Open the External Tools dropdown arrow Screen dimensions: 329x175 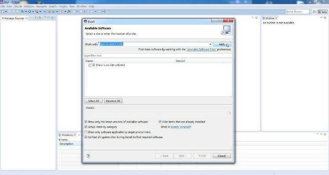point(40,11)
